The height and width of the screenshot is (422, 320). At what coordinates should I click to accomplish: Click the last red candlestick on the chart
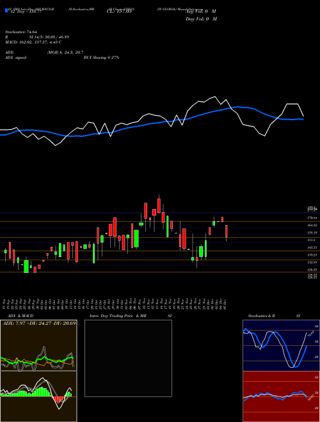[227, 231]
